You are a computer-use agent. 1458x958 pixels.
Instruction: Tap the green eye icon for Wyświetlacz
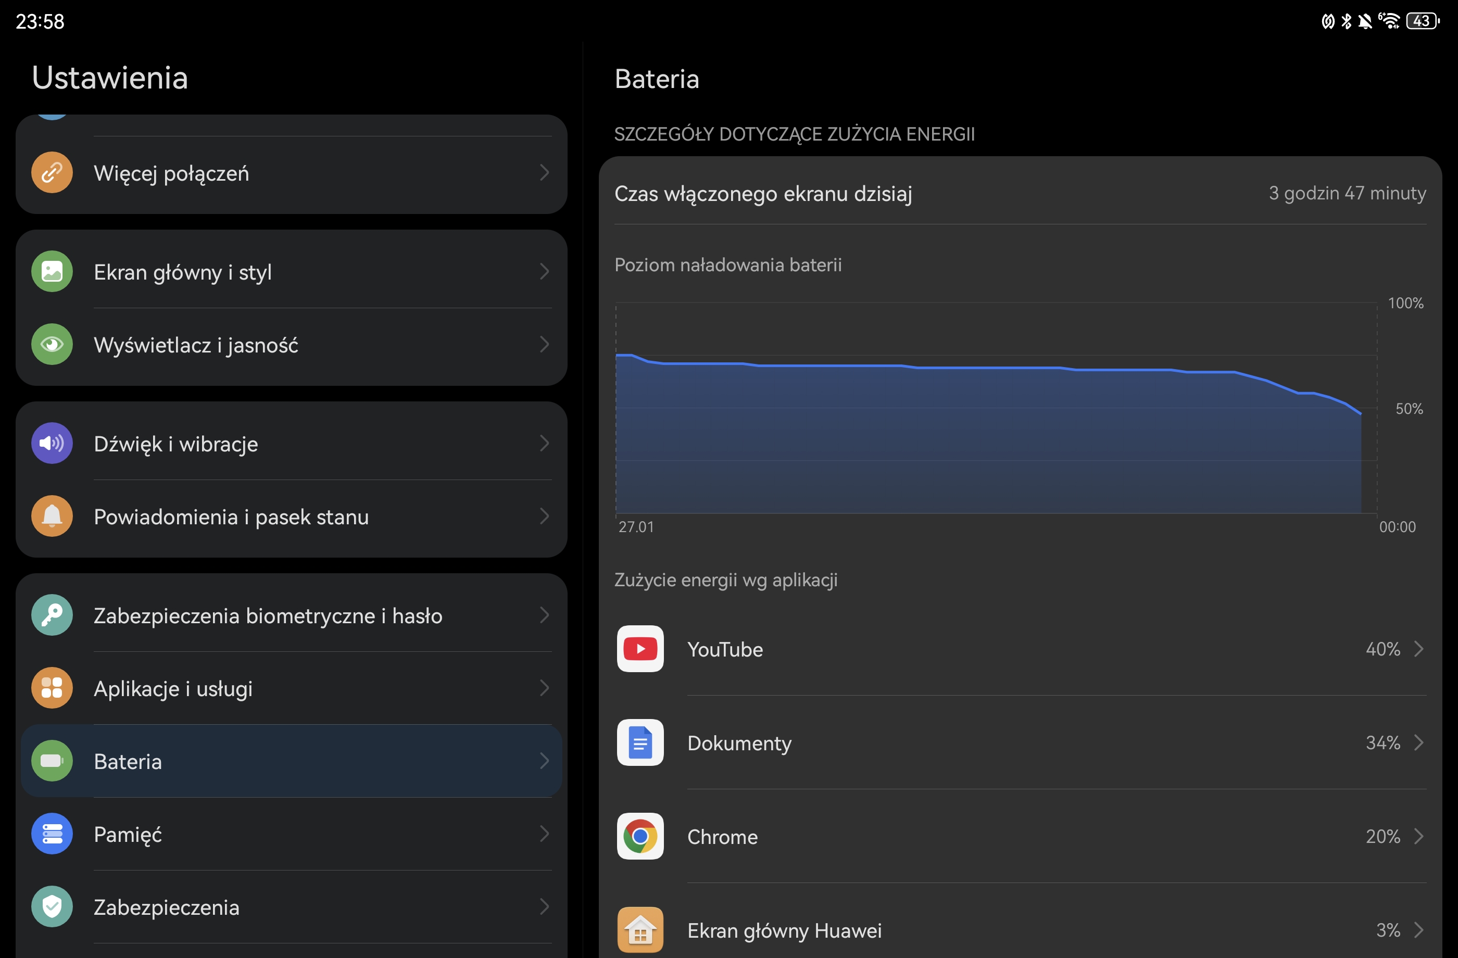[x=52, y=344]
